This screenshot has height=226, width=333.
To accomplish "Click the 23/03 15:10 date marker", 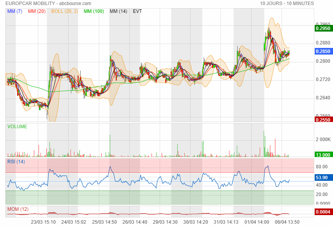I will tap(43, 222).
